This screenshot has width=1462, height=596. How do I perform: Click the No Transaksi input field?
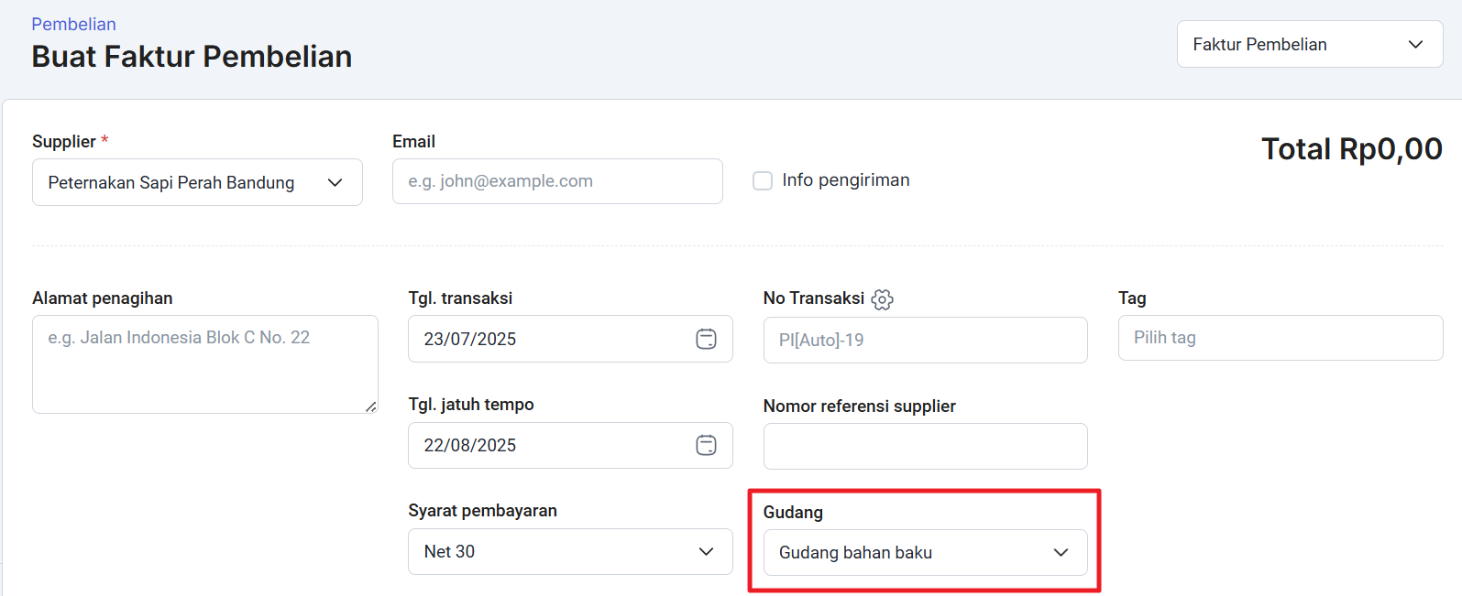pos(925,340)
